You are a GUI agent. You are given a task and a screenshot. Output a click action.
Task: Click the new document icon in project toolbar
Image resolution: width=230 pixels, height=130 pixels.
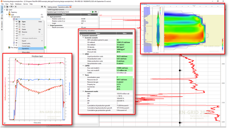pos(5,7)
